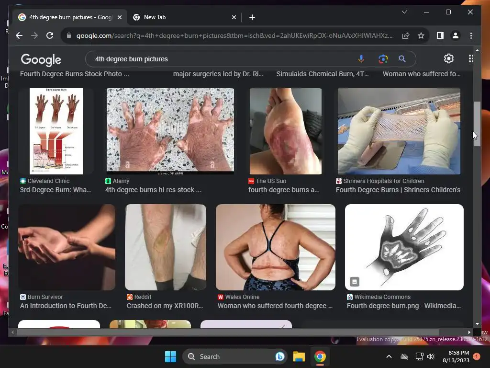Show hidden system tray icons
Image resolution: width=490 pixels, height=368 pixels.
(389, 356)
